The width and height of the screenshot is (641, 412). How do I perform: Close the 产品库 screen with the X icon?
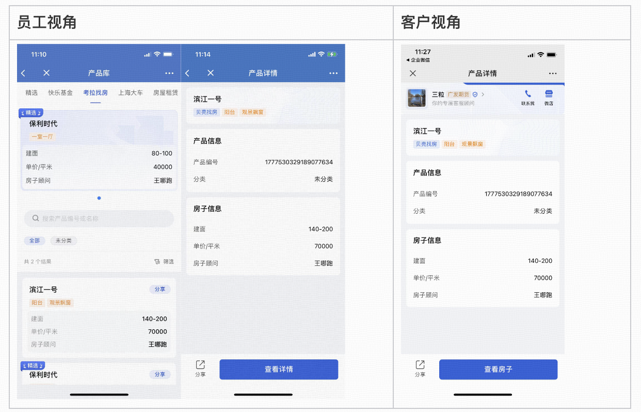[x=46, y=73]
